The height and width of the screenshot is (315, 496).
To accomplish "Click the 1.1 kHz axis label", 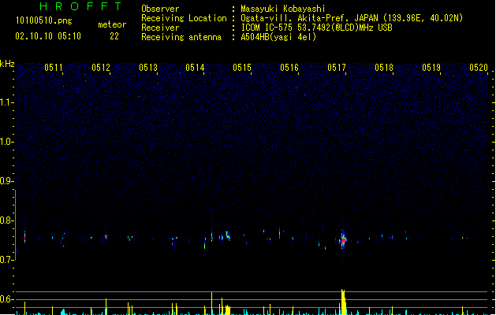I will coord(6,102).
